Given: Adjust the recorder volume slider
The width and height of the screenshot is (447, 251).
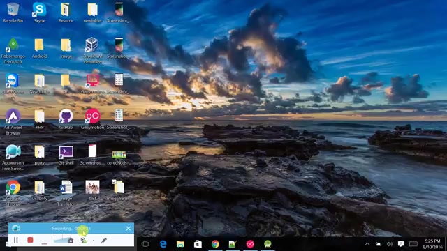Looking at the screenshot, I should (64, 240).
